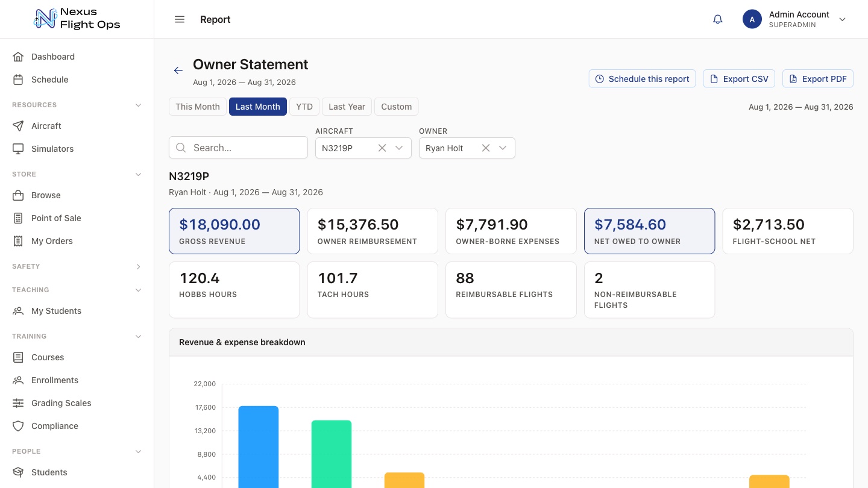Open the Aircraft dropdown chevron
This screenshot has height=488, width=868.
point(399,148)
